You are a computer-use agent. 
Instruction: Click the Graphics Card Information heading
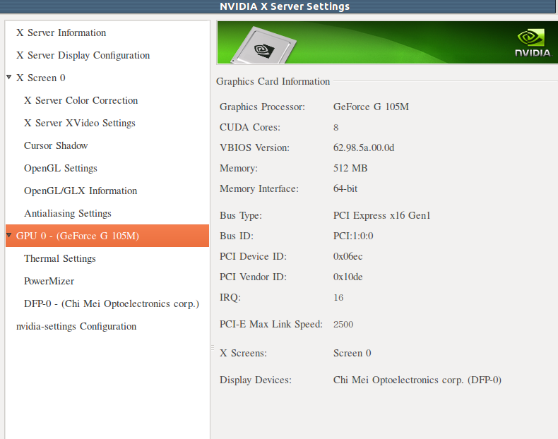click(x=273, y=81)
